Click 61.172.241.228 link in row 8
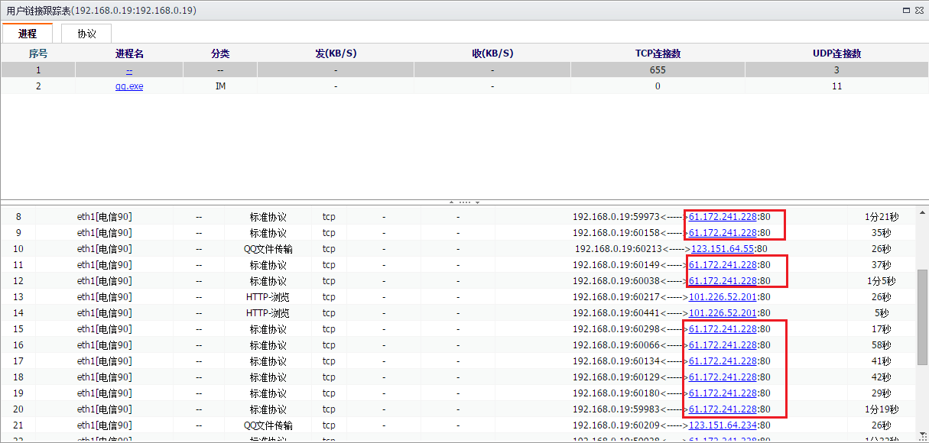929x443 pixels. pyautogui.click(x=723, y=217)
